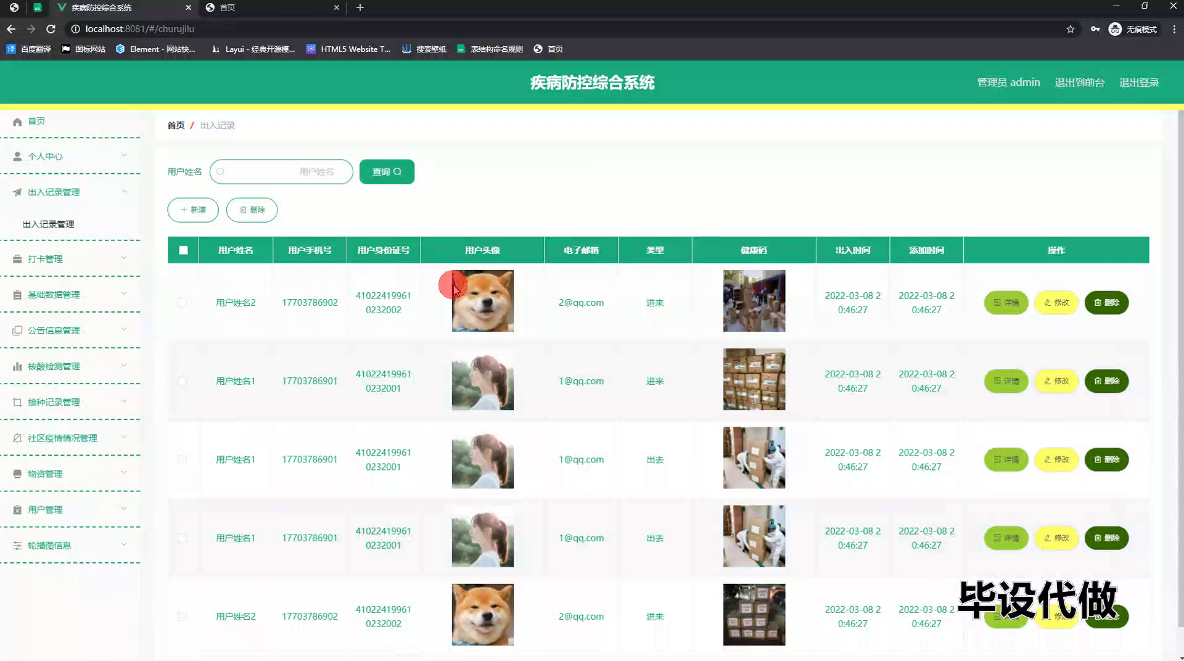Open a new browser tab with plus icon
This screenshot has width=1184, height=661.
click(360, 7)
